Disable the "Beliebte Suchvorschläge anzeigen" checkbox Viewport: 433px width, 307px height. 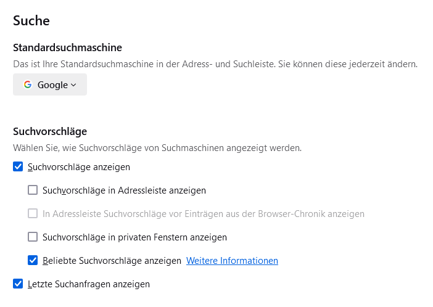pyautogui.click(x=33, y=261)
